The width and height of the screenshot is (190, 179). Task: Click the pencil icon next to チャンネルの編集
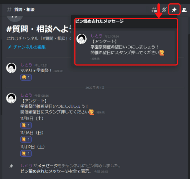click(x=10, y=47)
